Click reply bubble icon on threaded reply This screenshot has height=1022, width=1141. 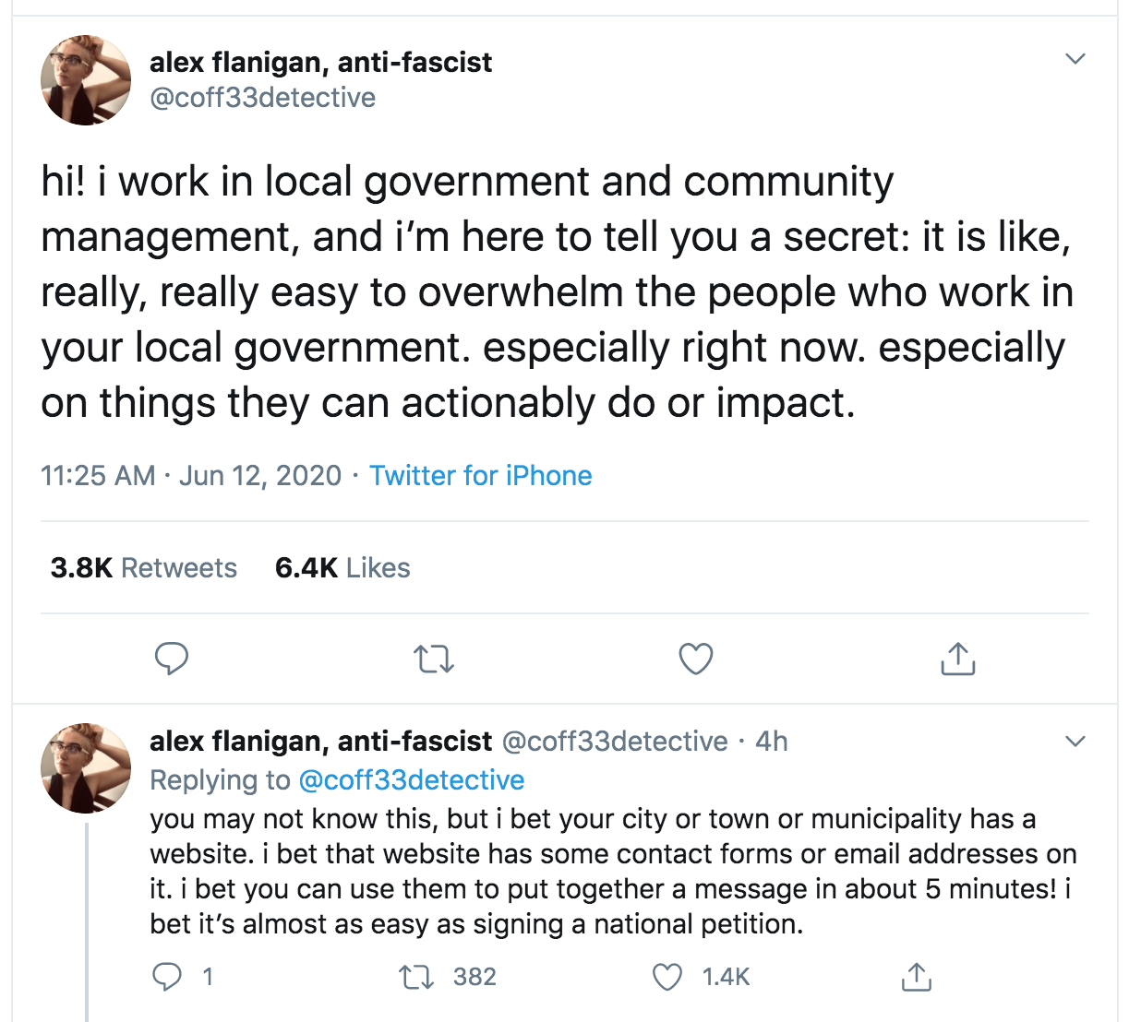pos(167,977)
